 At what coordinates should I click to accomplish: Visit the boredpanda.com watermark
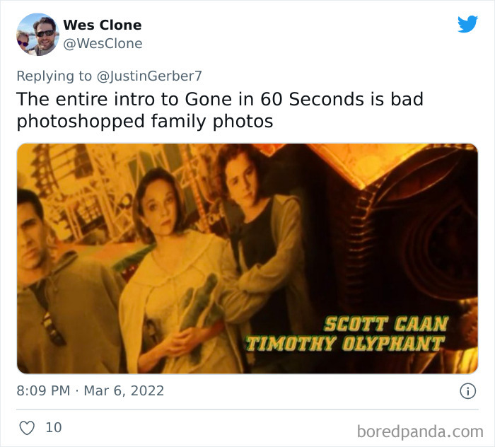(x=420, y=431)
